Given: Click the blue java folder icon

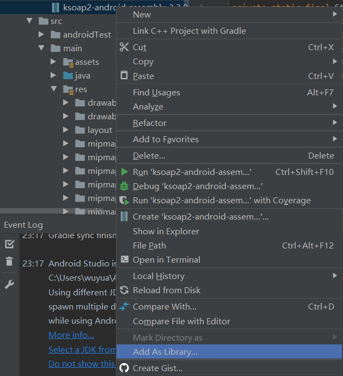Looking at the screenshot, I should tap(68, 76).
